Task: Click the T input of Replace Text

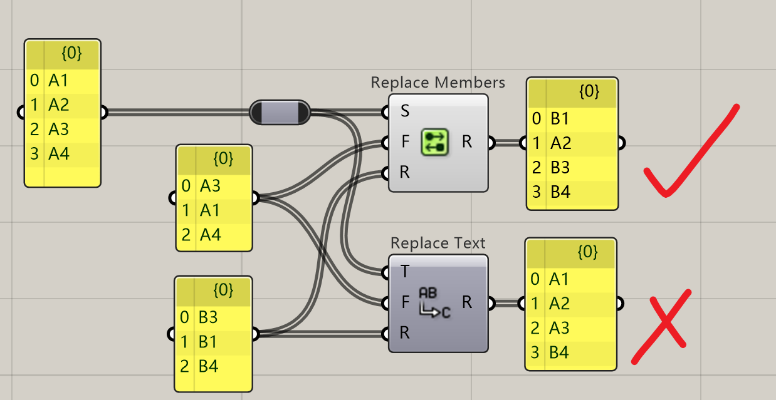Action: tap(405, 272)
